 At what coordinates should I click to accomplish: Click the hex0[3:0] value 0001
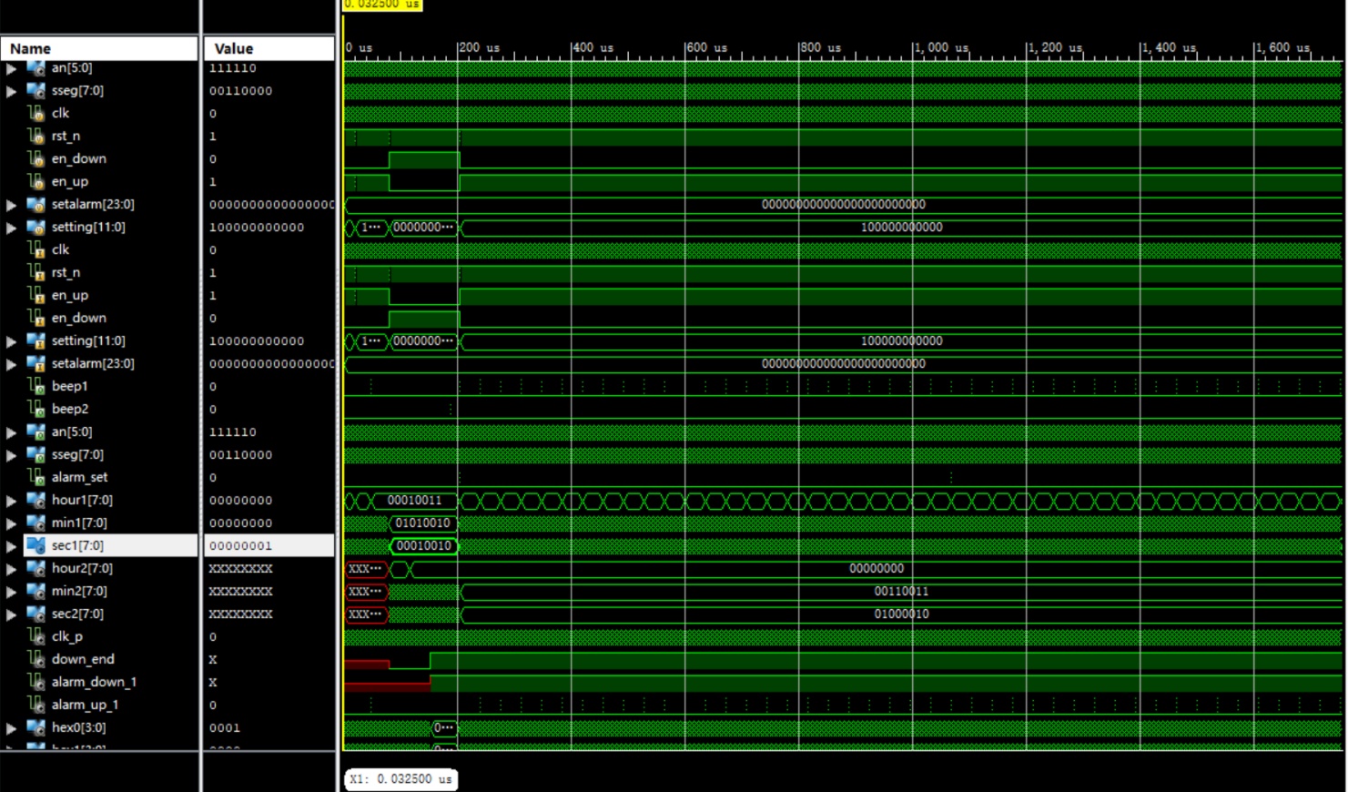[x=225, y=727]
